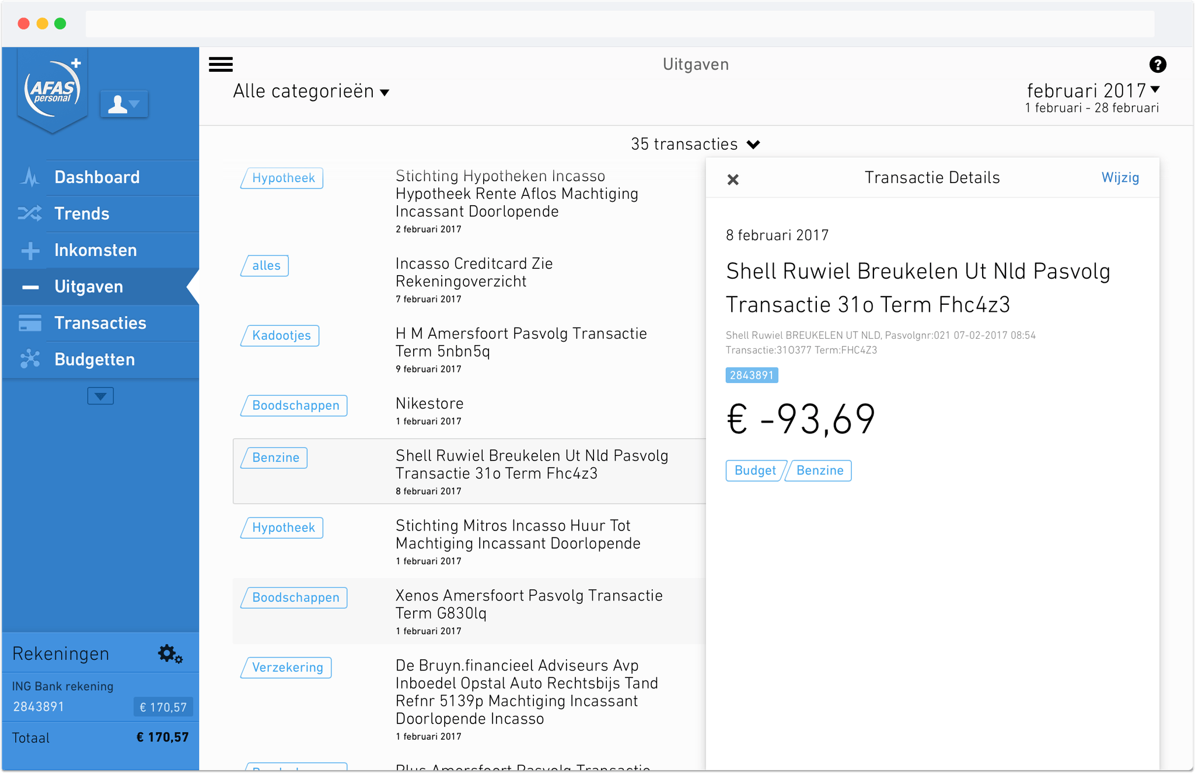
Task: Select the Benzine category tag in details
Action: tap(819, 470)
